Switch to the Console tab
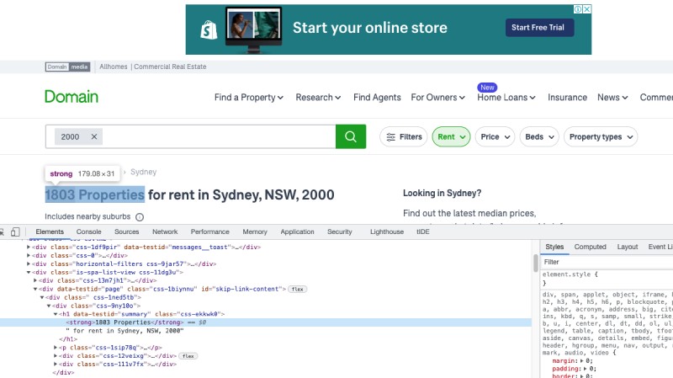The height and width of the screenshot is (378, 673). click(89, 232)
